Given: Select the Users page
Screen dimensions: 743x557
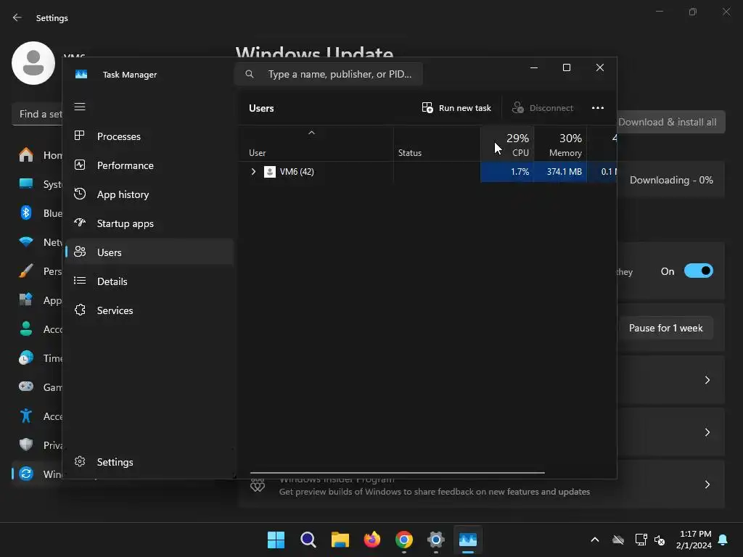Looking at the screenshot, I should tap(149, 252).
